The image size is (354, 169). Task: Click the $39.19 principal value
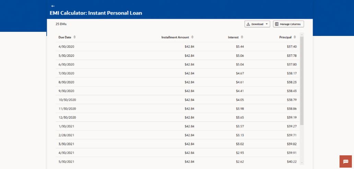pyautogui.click(x=292, y=117)
